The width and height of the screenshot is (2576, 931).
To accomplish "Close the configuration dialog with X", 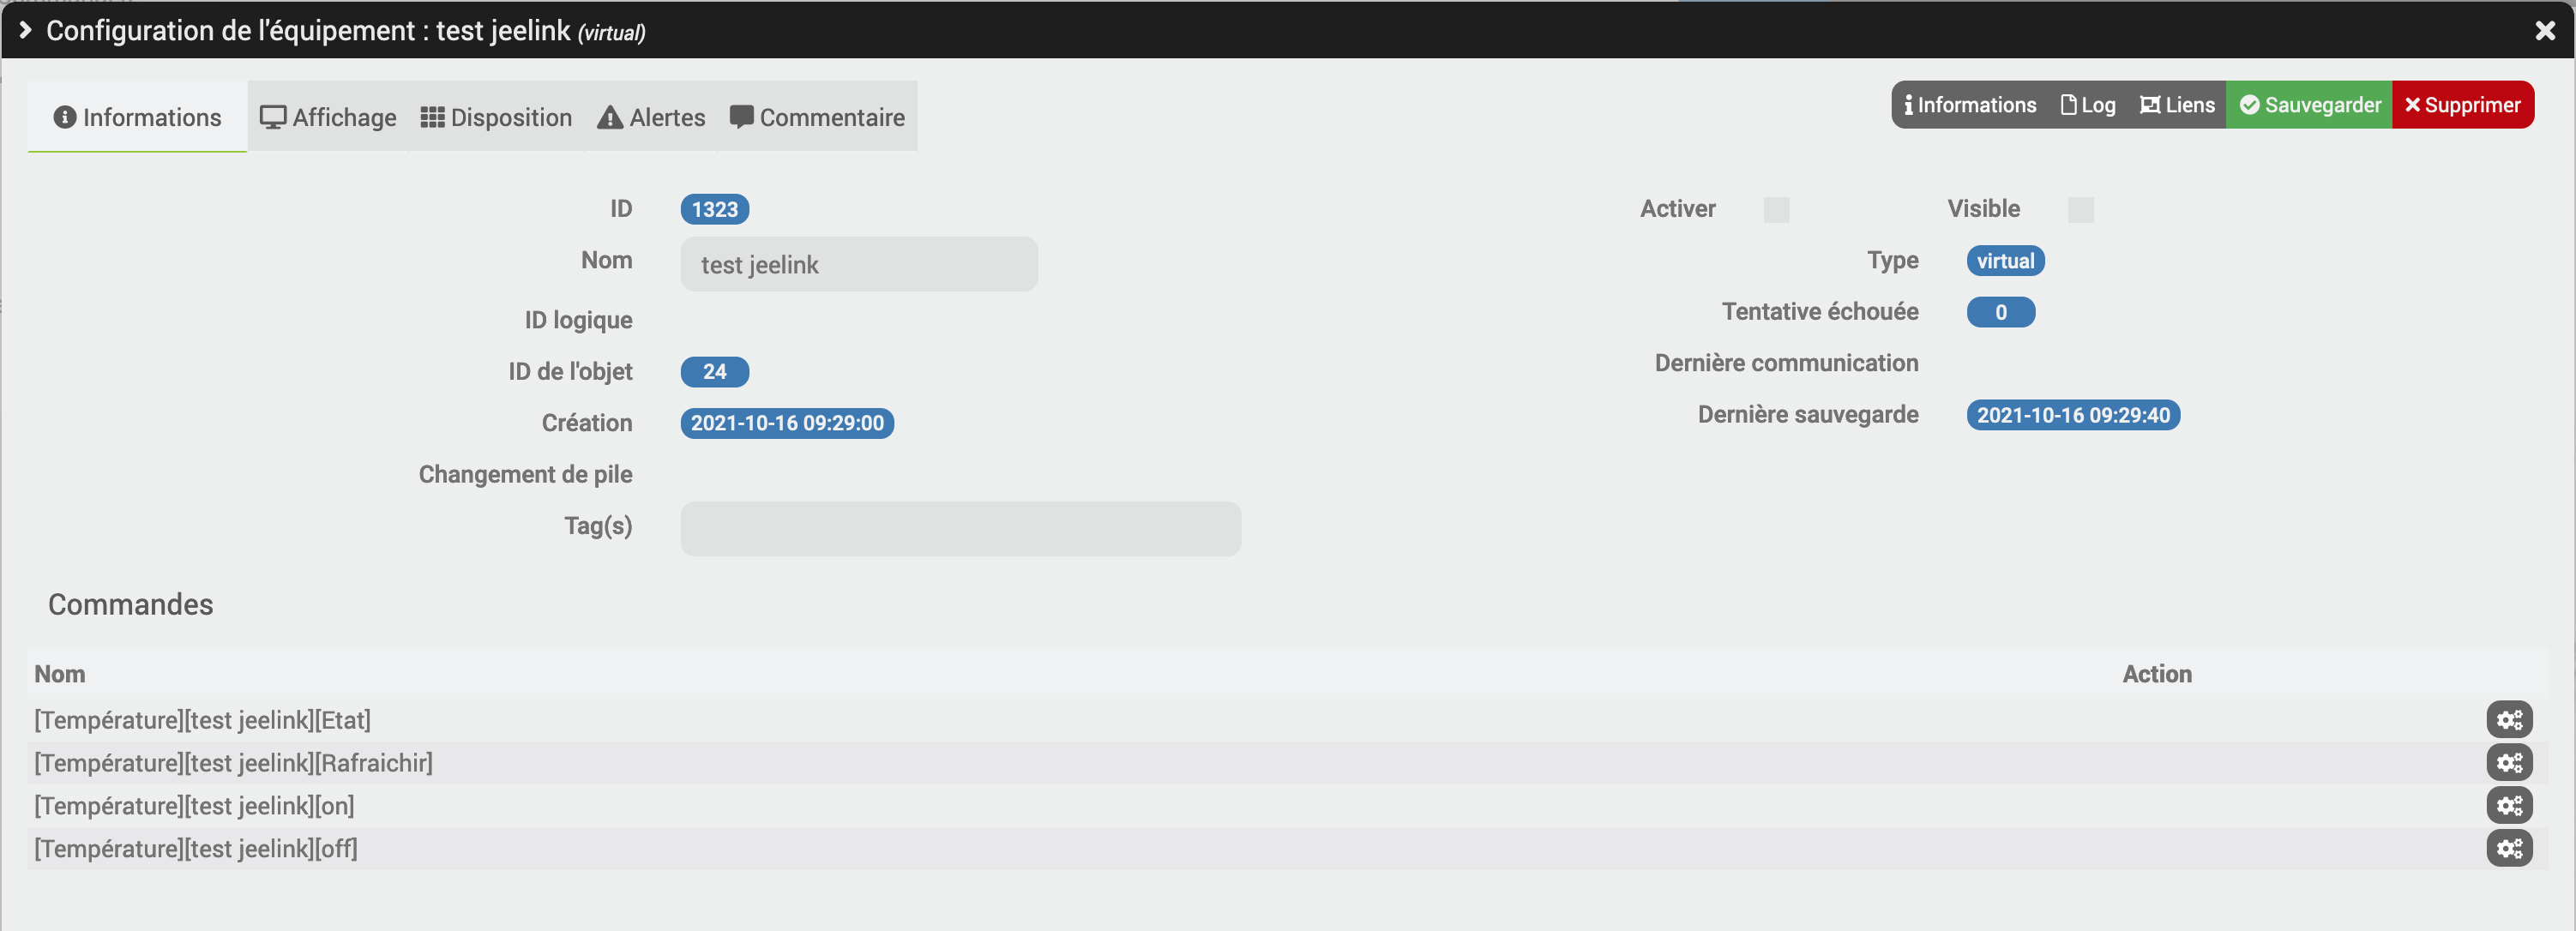I will tap(2545, 31).
